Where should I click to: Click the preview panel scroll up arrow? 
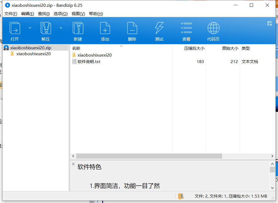click(x=273, y=164)
